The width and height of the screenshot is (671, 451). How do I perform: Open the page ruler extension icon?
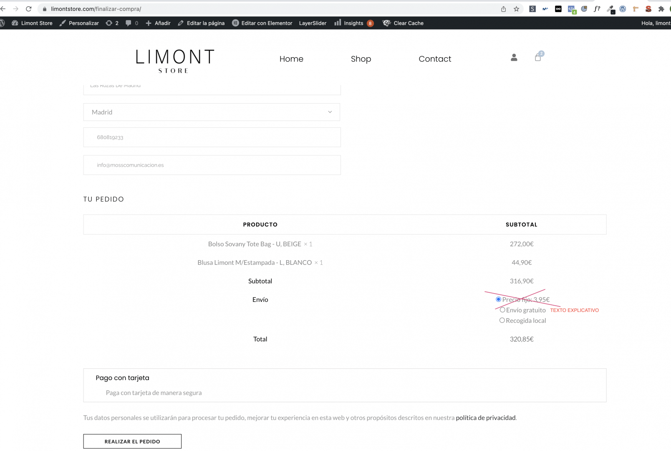pos(636,9)
